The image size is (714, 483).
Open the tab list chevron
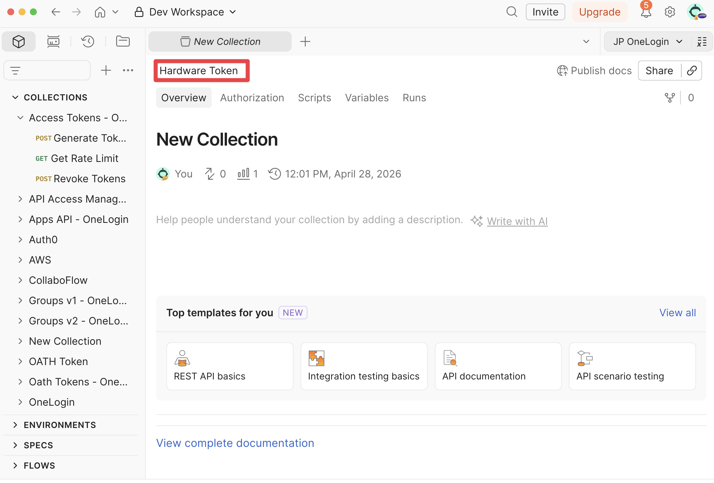click(x=586, y=41)
